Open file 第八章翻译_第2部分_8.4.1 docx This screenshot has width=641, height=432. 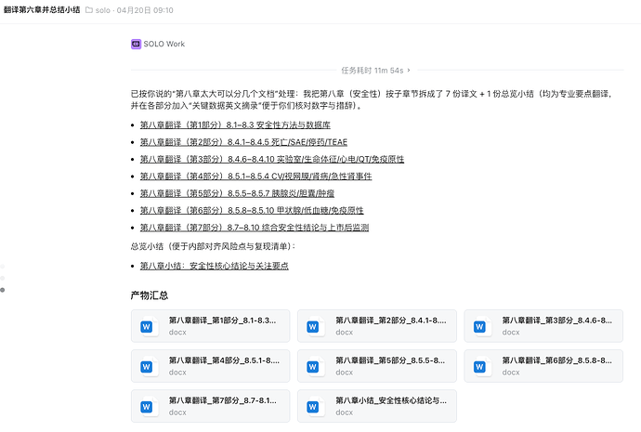click(x=377, y=326)
